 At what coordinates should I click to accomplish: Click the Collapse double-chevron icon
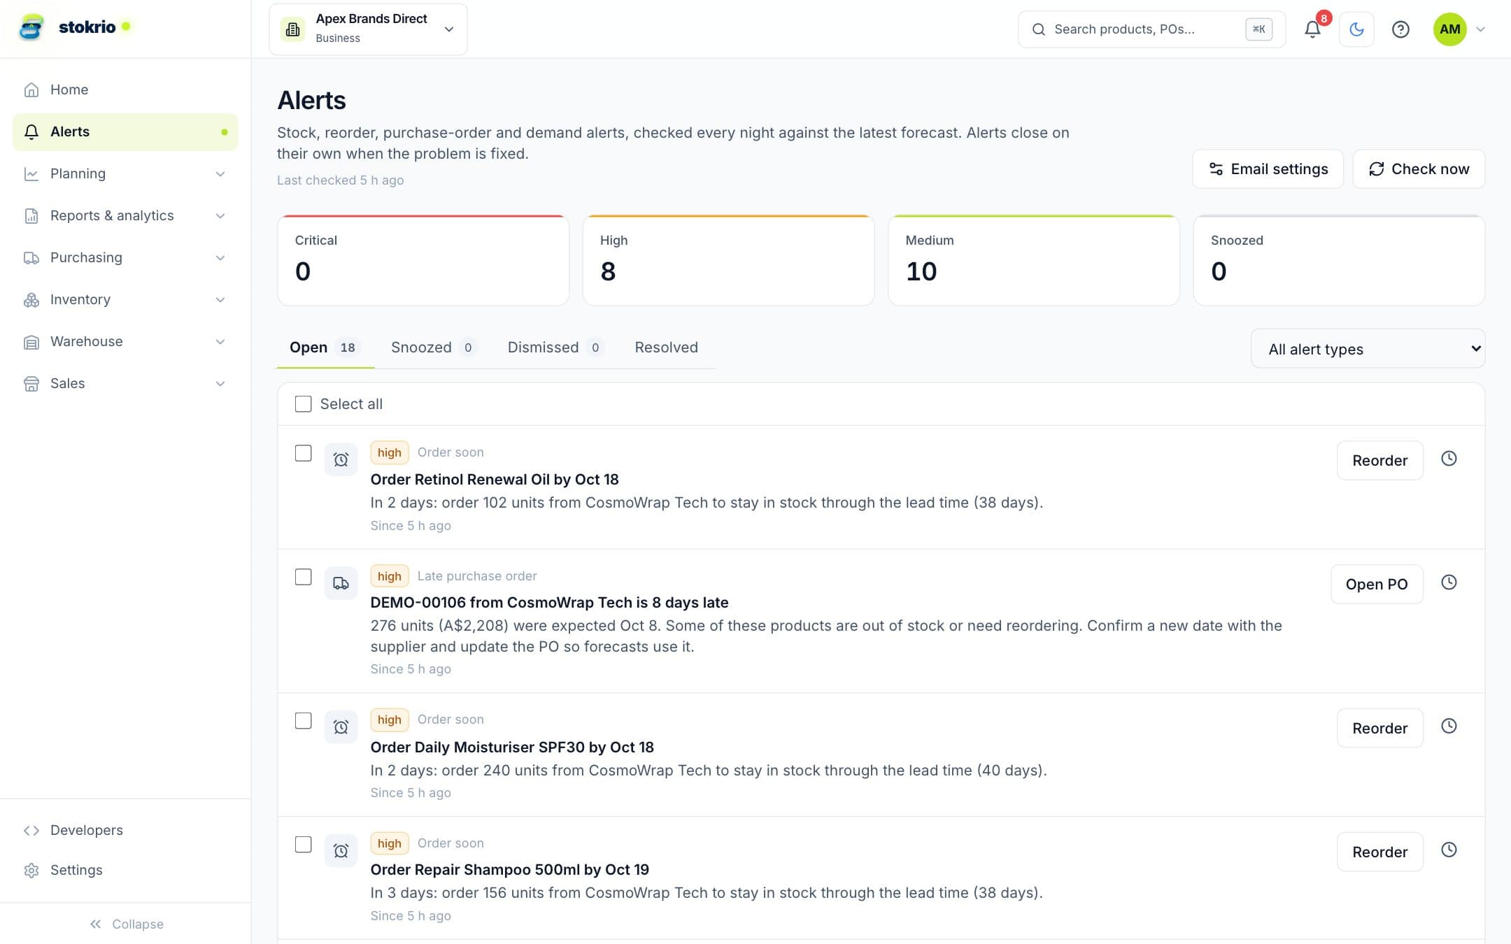(96, 924)
